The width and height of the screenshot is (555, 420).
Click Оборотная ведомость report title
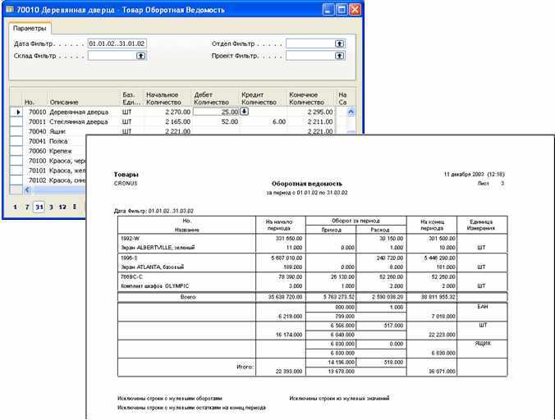[307, 184]
